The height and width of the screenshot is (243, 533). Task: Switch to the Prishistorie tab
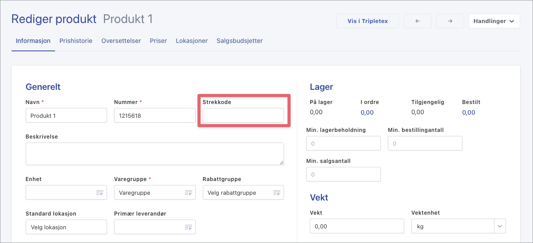[x=76, y=41]
